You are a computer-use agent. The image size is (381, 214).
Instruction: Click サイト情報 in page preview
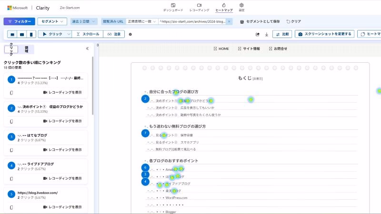[x=249, y=49]
